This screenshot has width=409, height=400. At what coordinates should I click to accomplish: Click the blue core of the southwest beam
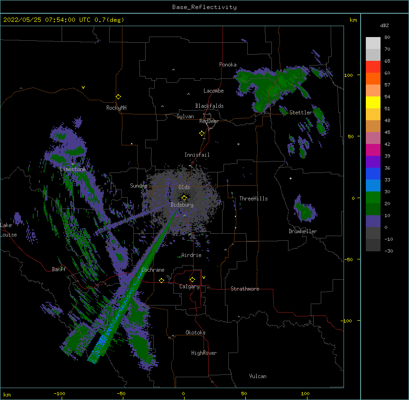pyautogui.click(x=102, y=340)
